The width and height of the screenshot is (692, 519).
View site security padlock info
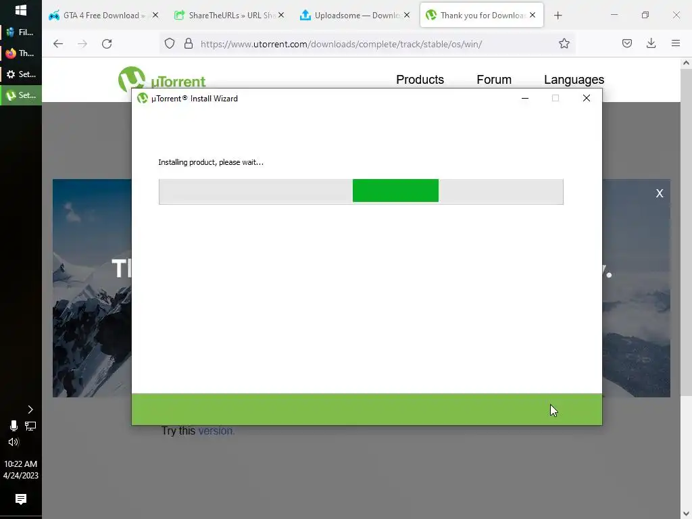coord(189,44)
